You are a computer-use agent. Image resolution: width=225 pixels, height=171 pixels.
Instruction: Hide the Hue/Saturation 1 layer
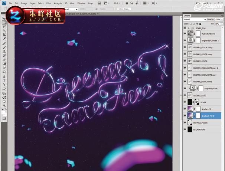(185, 33)
